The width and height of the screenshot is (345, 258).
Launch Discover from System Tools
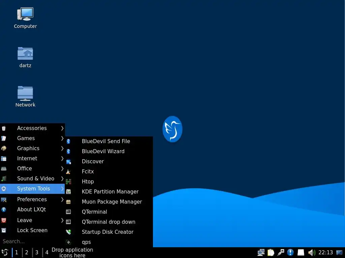point(109,162)
